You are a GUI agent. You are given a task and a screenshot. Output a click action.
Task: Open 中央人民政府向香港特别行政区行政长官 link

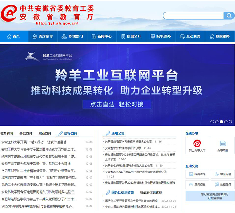pos(133,207)
